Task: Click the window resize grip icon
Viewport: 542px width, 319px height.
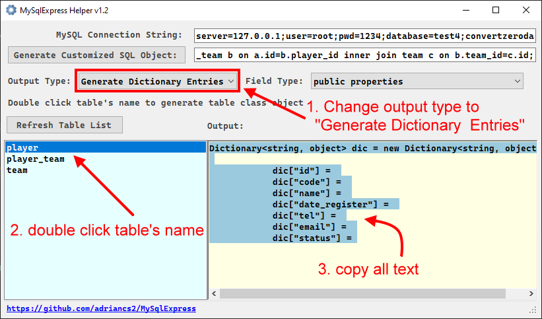Action: point(533,310)
